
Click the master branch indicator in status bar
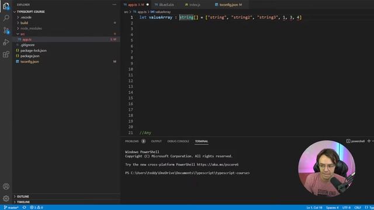pyautogui.click(x=11, y=208)
